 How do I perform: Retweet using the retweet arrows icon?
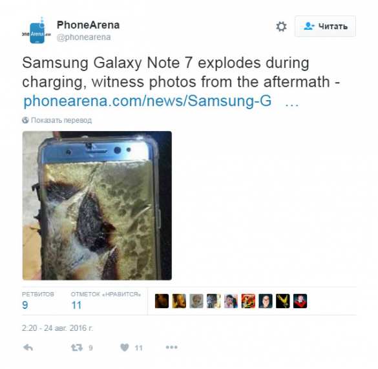pyautogui.click(x=77, y=348)
